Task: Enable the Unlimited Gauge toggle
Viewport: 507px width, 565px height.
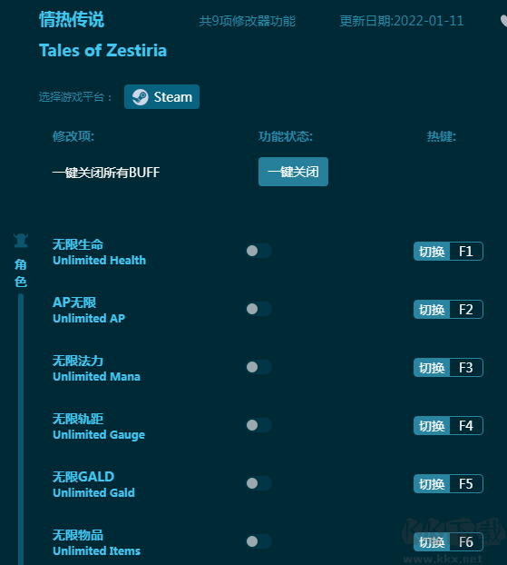Action: tap(258, 425)
